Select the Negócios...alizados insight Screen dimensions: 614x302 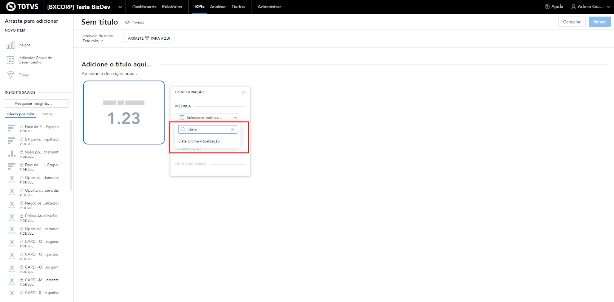coord(33,205)
